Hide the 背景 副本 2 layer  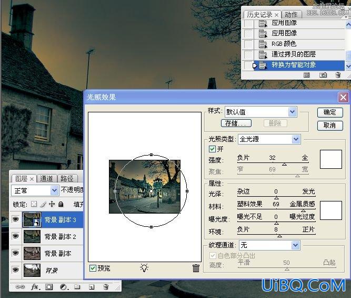[x=15, y=236]
